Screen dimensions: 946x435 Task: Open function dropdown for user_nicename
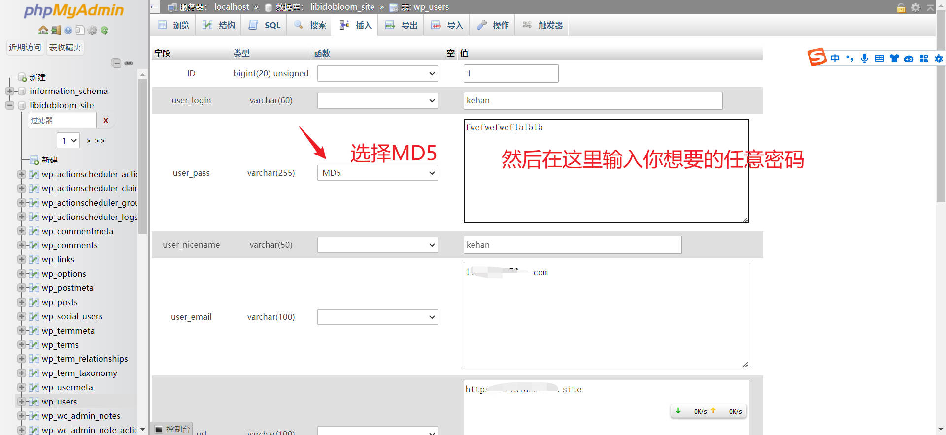(377, 245)
